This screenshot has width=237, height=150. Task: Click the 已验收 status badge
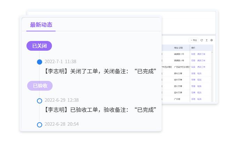40,86
